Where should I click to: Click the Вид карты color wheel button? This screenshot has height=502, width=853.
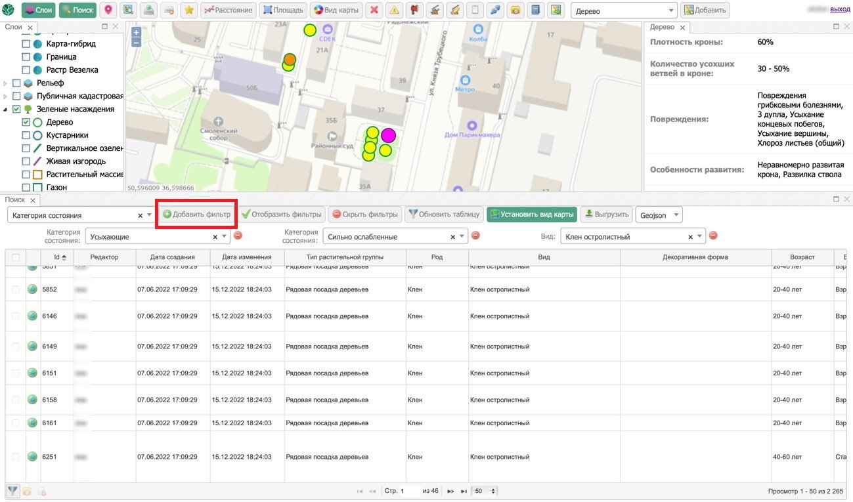click(x=336, y=10)
